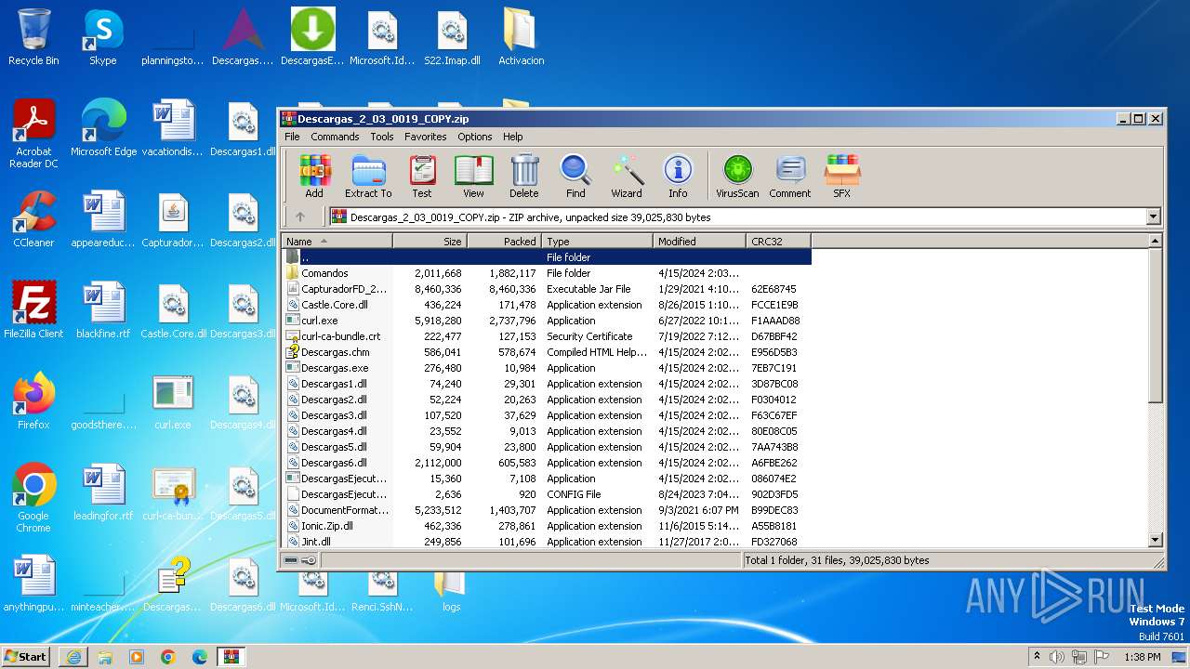Open the Commands menu
1190x669 pixels.
point(335,137)
